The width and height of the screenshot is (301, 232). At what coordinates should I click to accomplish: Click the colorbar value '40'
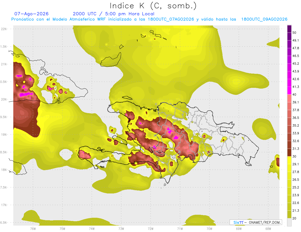(294, 95)
